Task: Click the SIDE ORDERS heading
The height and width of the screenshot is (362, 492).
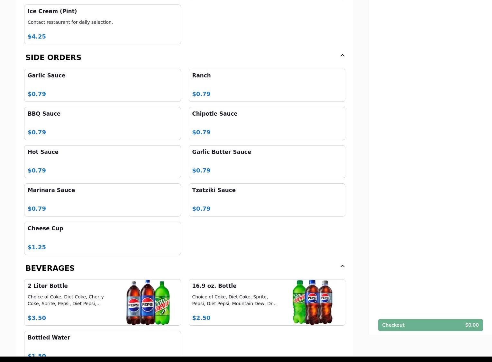Action: click(x=53, y=57)
